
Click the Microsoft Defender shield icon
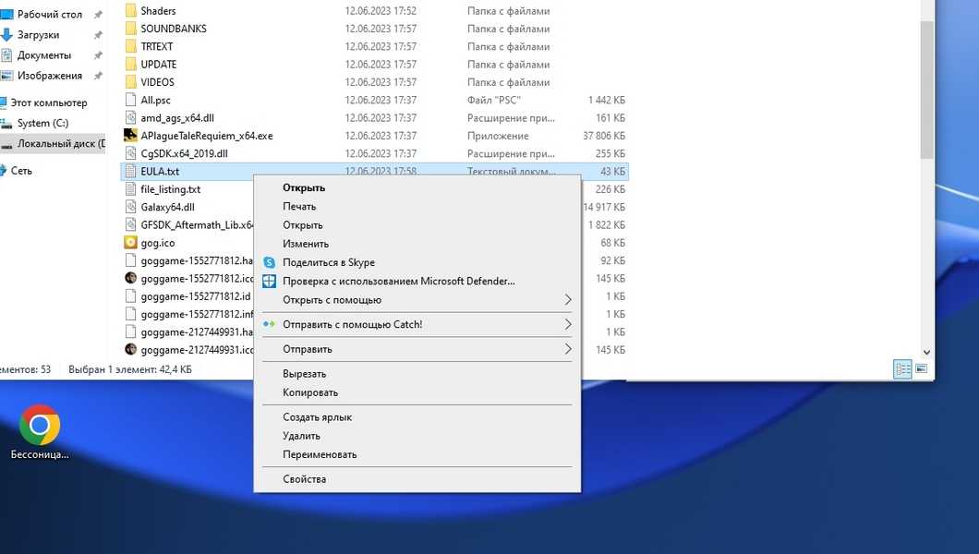[269, 282]
